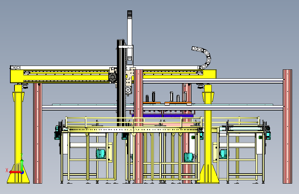Click the green Y axis arrow of the triad
299x194 pixels.
[22, 165]
